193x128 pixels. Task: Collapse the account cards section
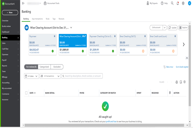tap(187, 58)
